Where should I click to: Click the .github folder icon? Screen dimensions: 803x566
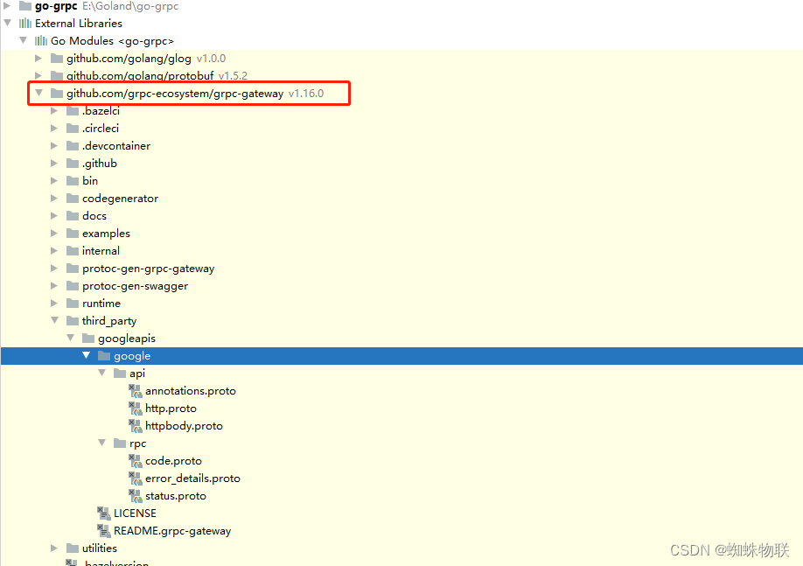click(x=73, y=164)
